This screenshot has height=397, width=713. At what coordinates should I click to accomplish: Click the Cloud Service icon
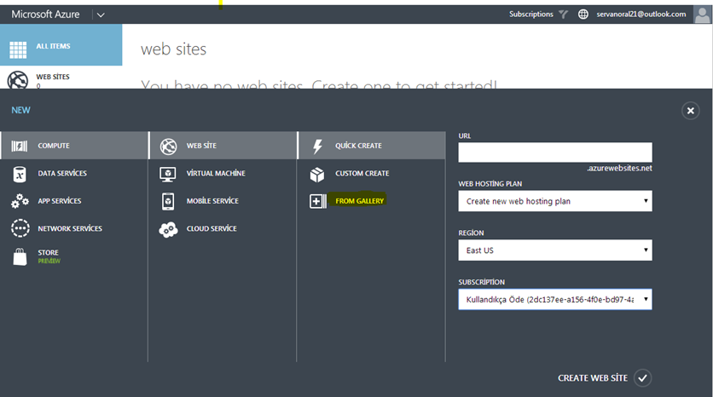pyautogui.click(x=169, y=229)
